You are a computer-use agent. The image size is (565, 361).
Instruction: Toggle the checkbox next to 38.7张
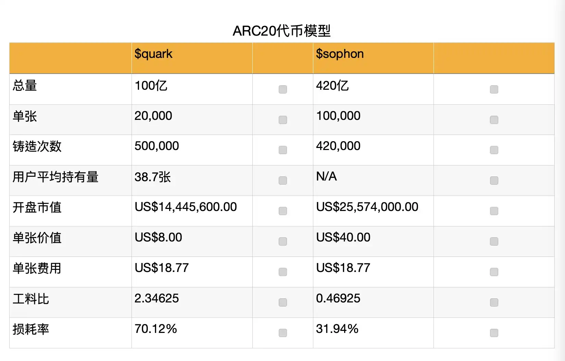click(x=283, y=180)
